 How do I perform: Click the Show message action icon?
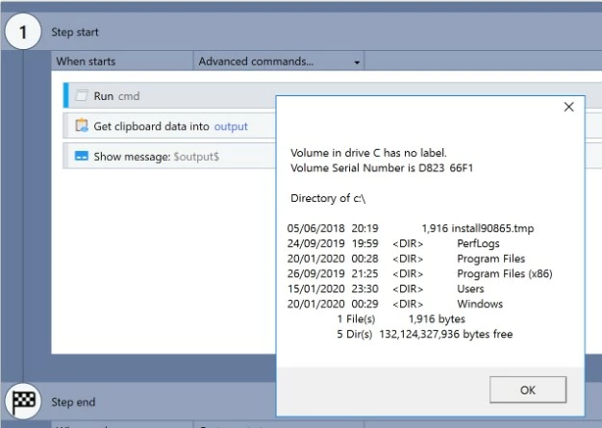click(x=82, y=156)
